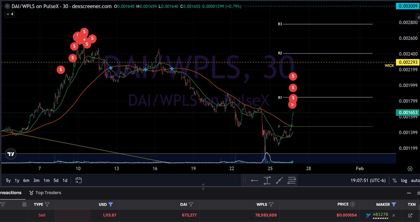
Task: Click the whale icon beside maker 401278
Action: coord(368,215)
